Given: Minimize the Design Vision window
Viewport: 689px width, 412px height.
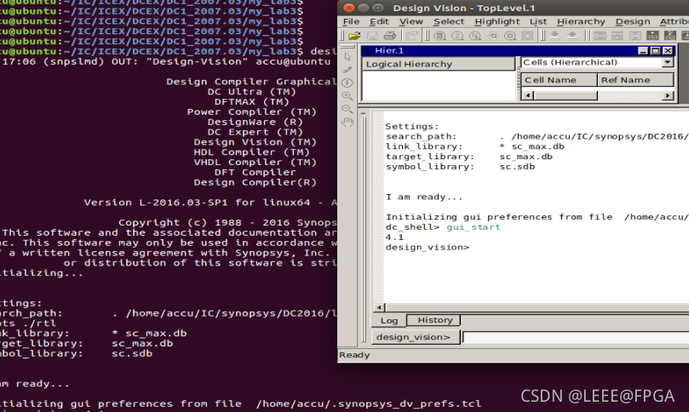Looking at the screenshot, I should [363, 8].
